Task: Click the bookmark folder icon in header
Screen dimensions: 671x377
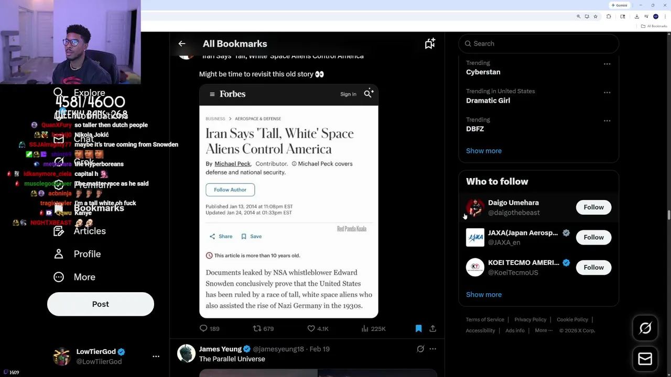Action: tap(430, 44)
